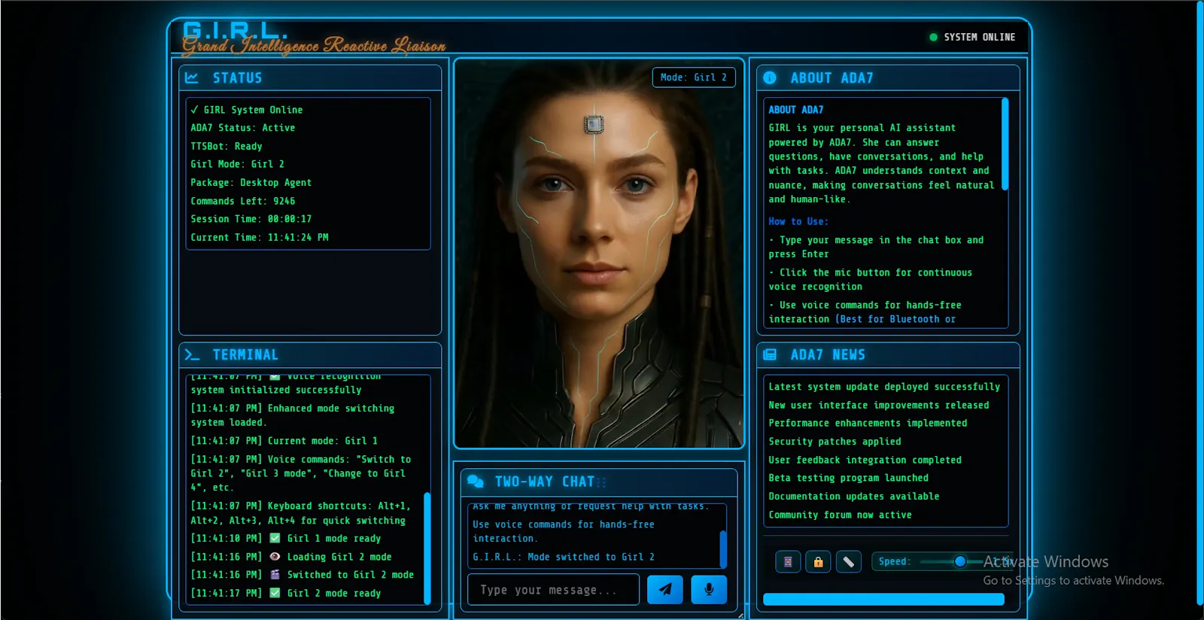Click the forehead chip on avatar
Screen dimensions: 1204x620
[594, 124]
